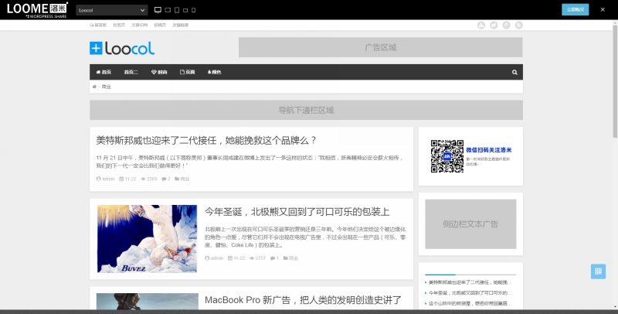Click 商业 category tag of the 美特斯邦威 post
The image size is (618, 314).
[182, 179]
